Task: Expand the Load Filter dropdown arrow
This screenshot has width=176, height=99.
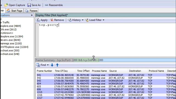Action: 103,20
